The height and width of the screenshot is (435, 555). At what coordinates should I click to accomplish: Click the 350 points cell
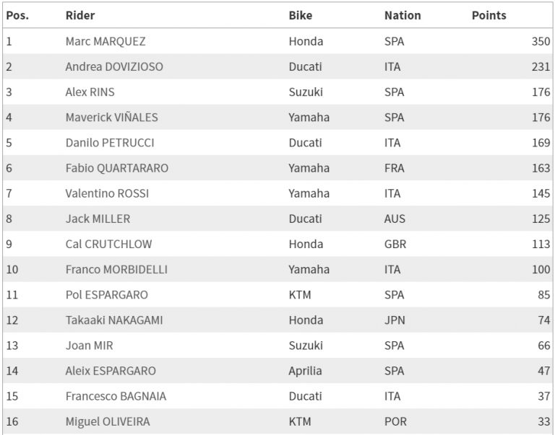coord(541,41)
